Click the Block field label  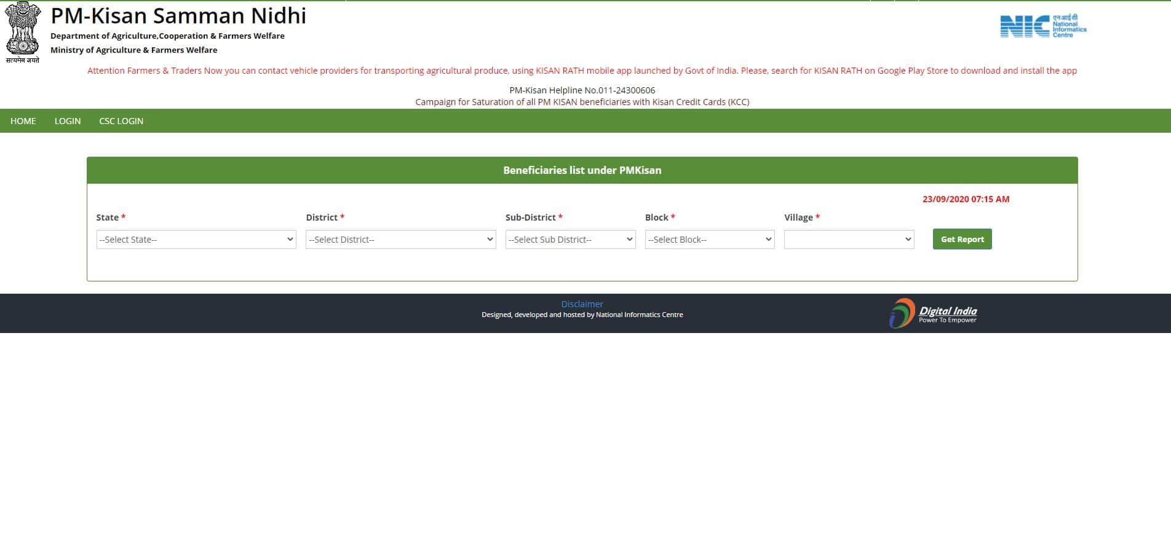tap(660, 218)
